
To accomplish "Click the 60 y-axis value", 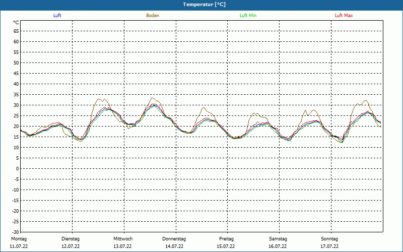I will [x=16, y=42].
